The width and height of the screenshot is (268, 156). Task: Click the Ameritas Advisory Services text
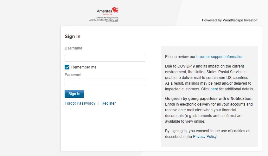tap(107, 18)
